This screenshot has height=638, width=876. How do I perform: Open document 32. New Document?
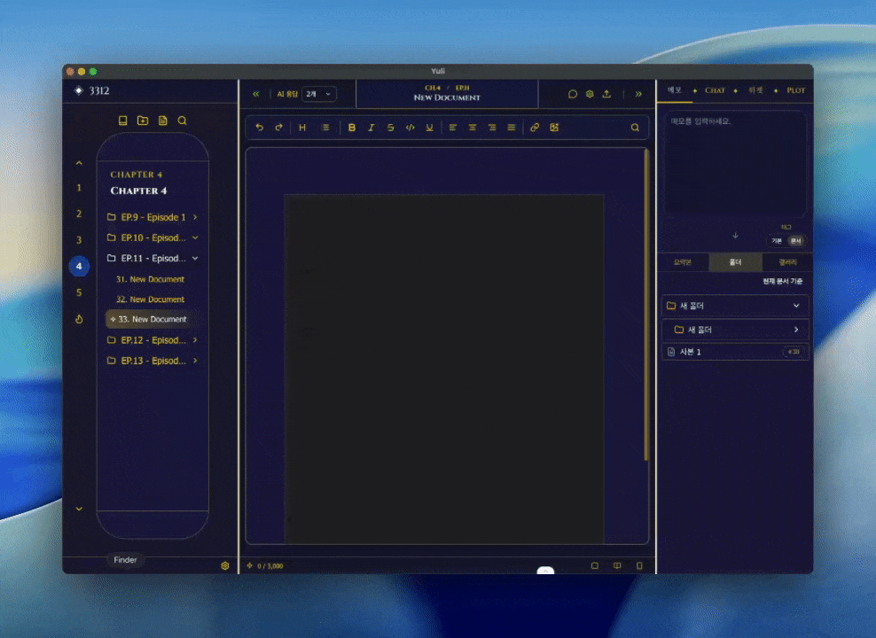click(150, 300)
